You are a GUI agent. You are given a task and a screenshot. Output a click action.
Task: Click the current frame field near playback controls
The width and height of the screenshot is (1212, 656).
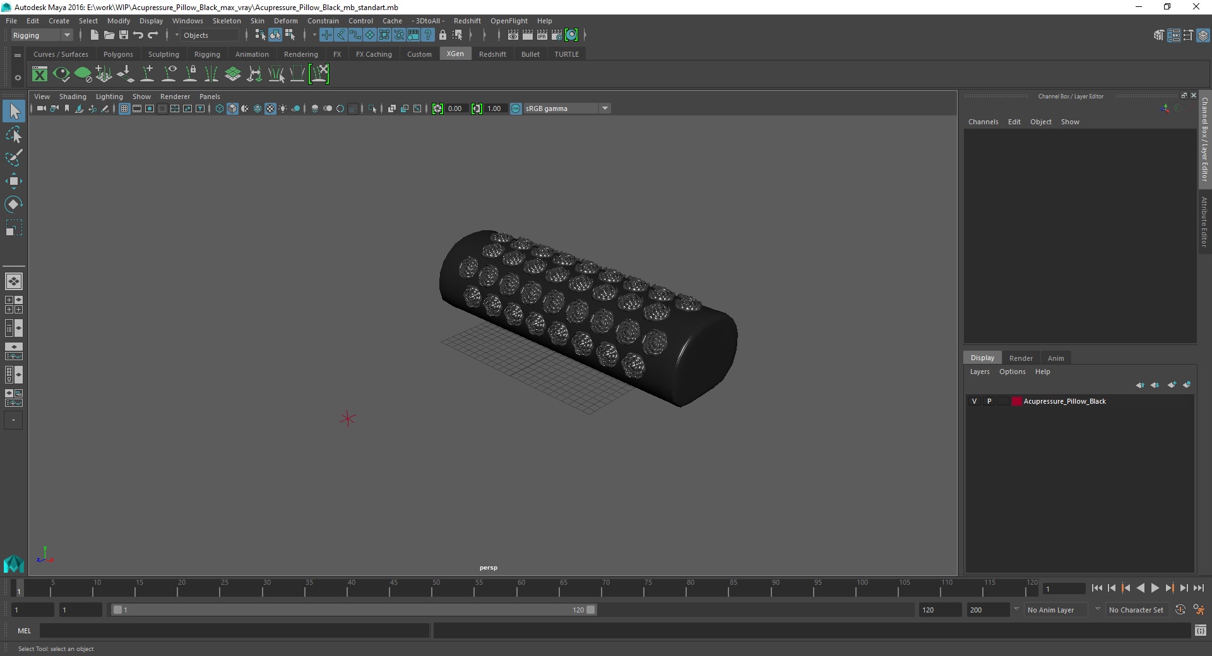[x=1064, y=589]
